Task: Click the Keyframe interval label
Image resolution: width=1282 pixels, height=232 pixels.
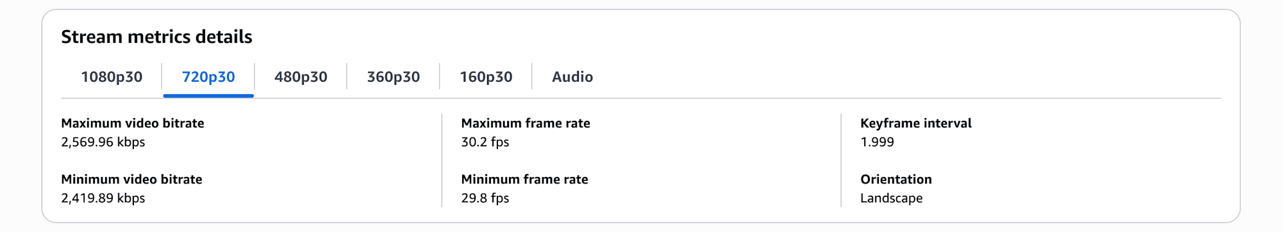Action: tap(916, 123)
